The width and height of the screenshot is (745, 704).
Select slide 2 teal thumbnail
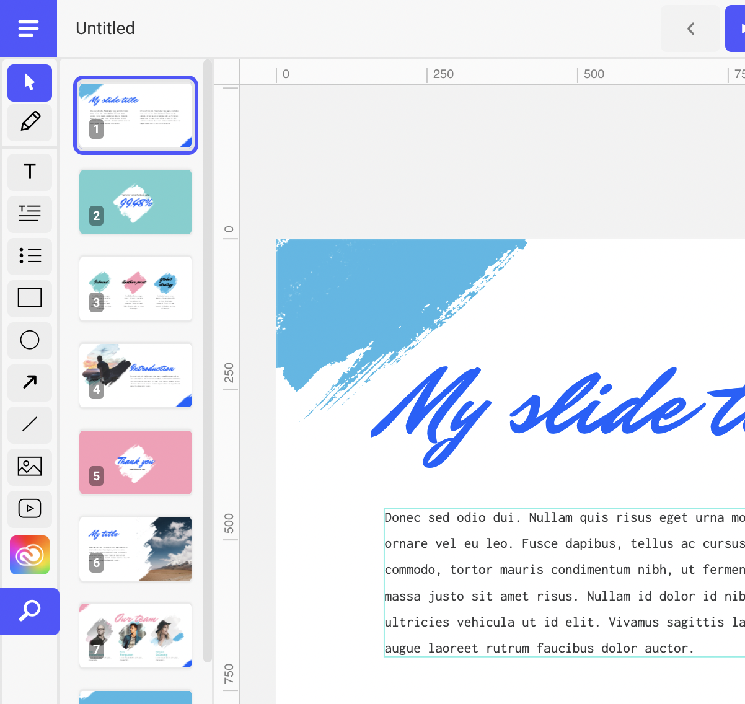click(136, 202)
